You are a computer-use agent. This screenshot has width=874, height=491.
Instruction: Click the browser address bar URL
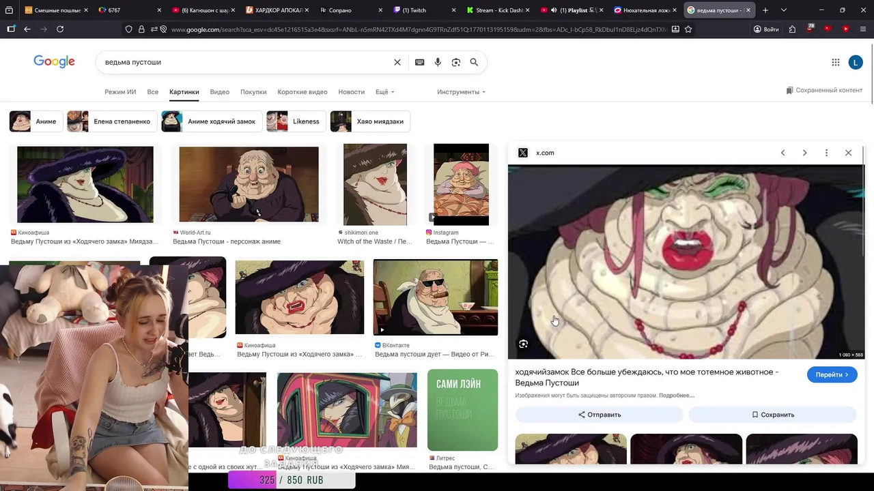tap(418, 29)
